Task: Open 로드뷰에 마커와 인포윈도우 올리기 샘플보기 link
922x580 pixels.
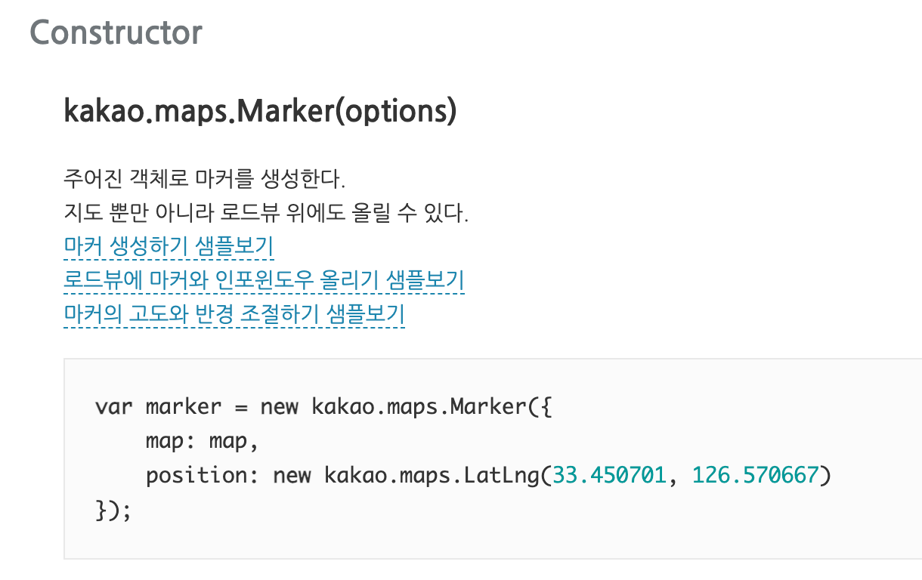Action: 265,281
